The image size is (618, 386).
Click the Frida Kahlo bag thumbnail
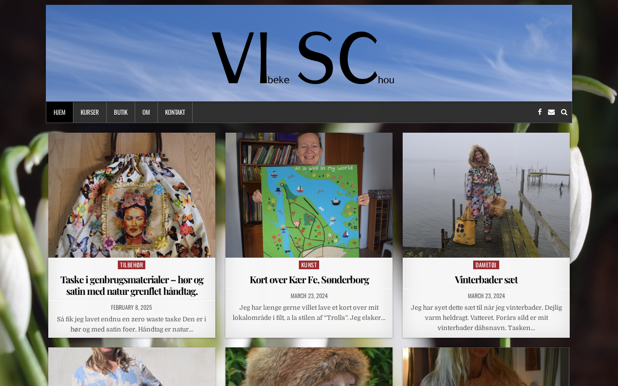pyautogui.click(x=132, y=195)
